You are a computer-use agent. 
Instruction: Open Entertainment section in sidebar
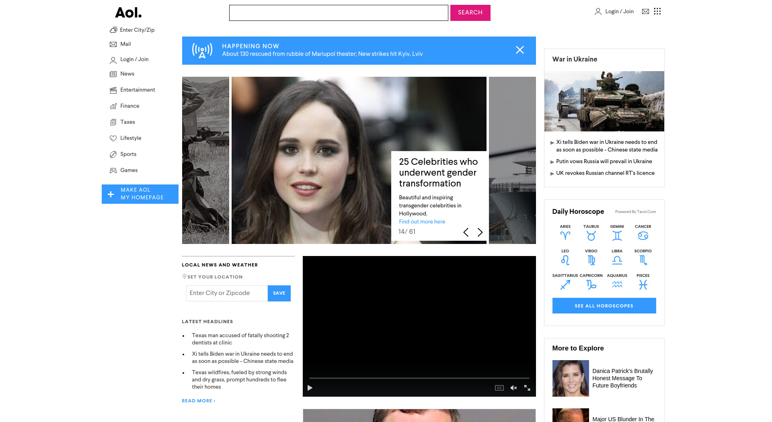(132, 90)
